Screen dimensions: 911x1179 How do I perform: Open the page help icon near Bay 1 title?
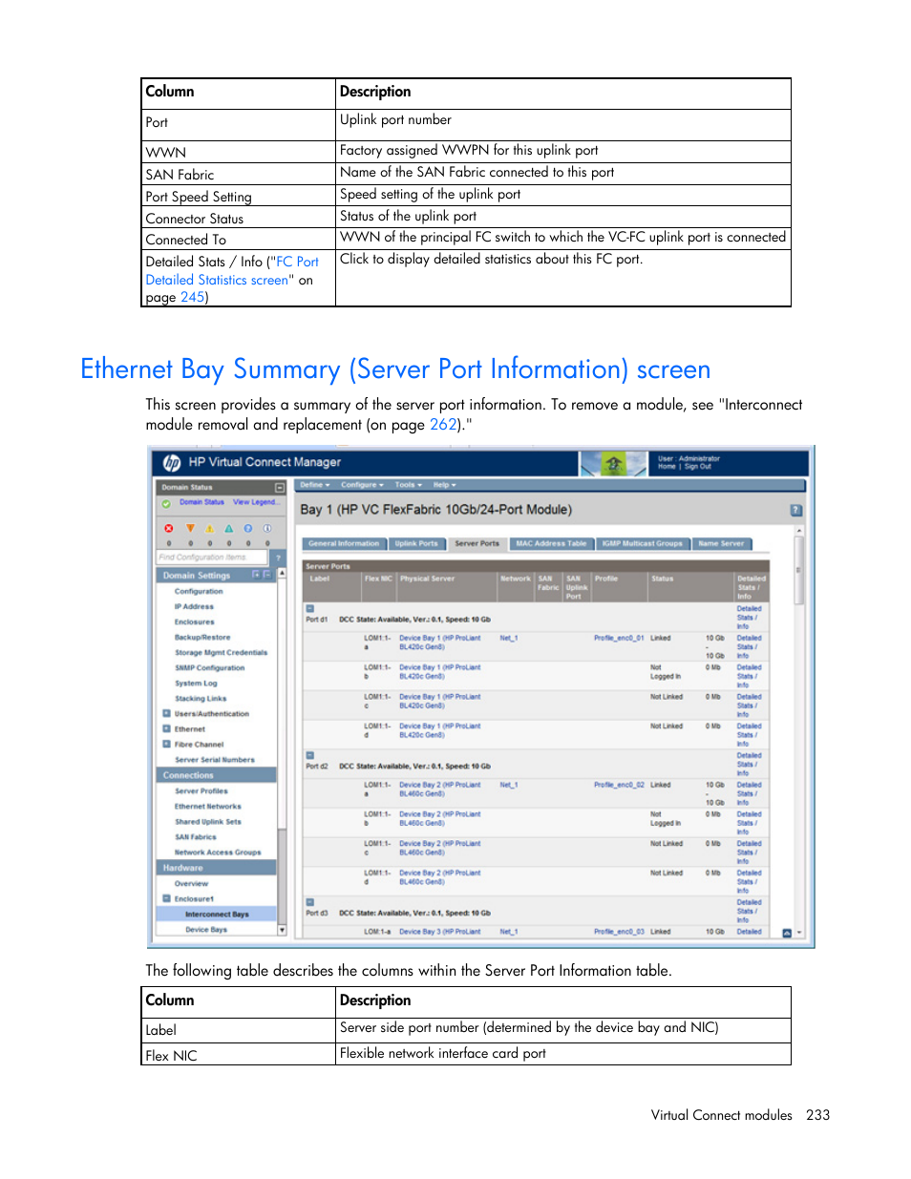(x=796, y=511)
